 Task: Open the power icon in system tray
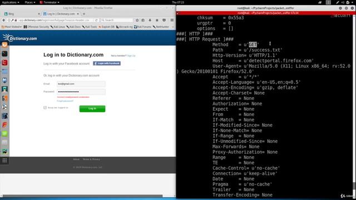click(x=348, y=2)
